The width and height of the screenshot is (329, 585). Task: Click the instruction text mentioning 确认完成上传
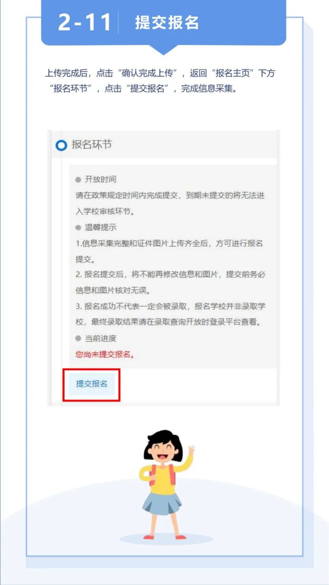[x=160, y=81]
